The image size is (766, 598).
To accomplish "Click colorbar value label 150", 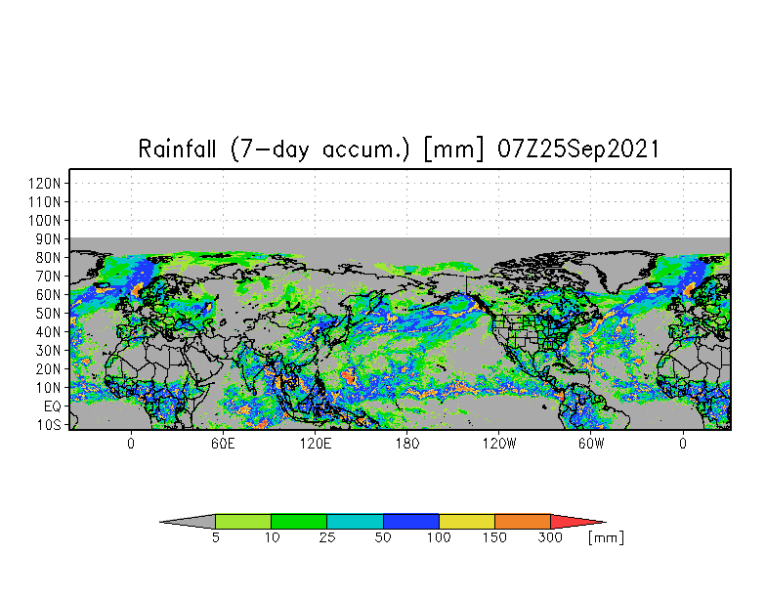I will (494, 537).
